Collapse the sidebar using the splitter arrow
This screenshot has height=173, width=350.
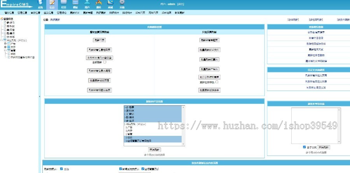coord(40,96)
